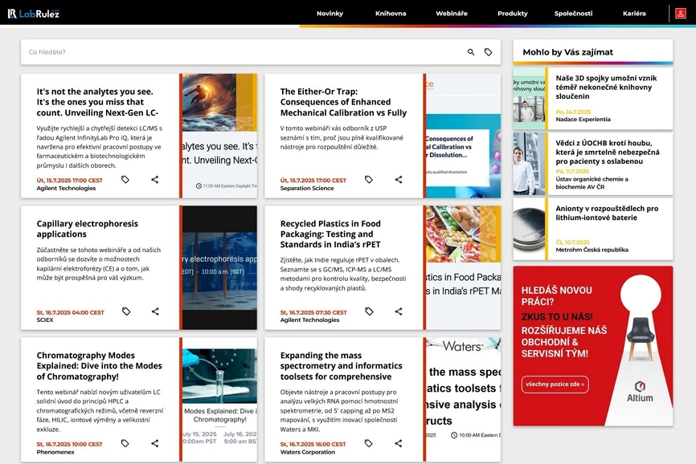
Task: Click the LabRulez logo
Action: [33, 14]
